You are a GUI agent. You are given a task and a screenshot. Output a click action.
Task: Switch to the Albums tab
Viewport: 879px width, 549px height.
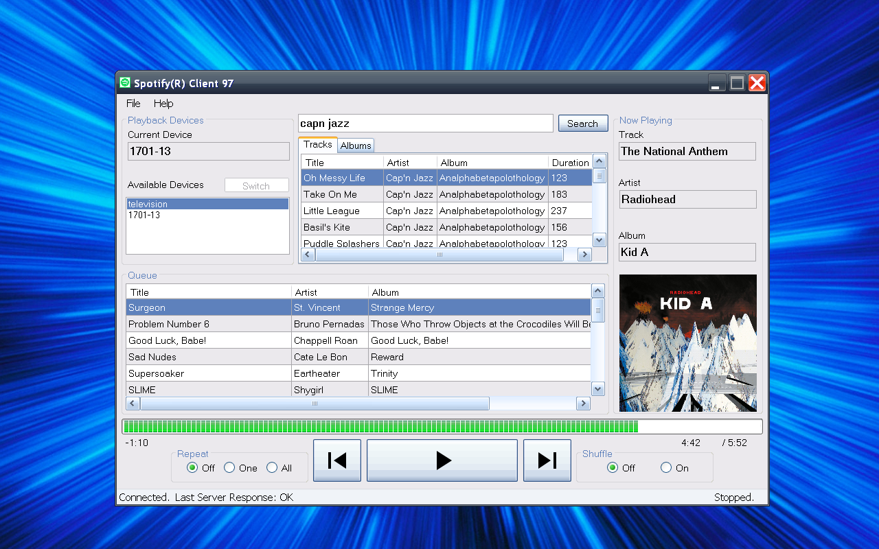coord(356,145)
